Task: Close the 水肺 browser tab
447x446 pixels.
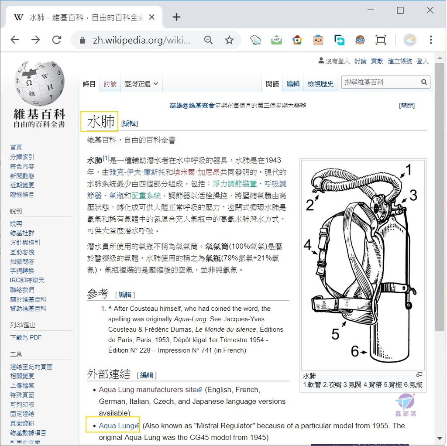Action: click(x=151, y=17)
